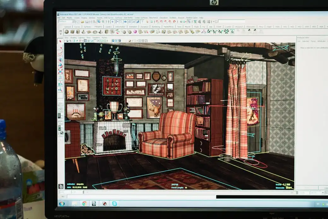The height and width of the screenshot is (219, 328).
Task: Click the pink sphere shelf icon
Action: [135, 32]
